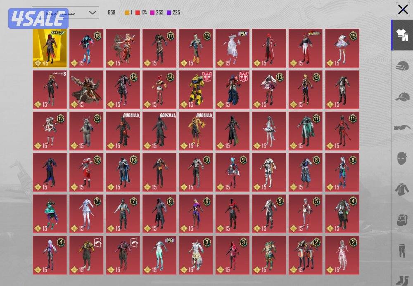The height and width of the screenshot is (286, 413).
Task: Select the outfit with level 18 badge
Action: (x=86, y=48)
